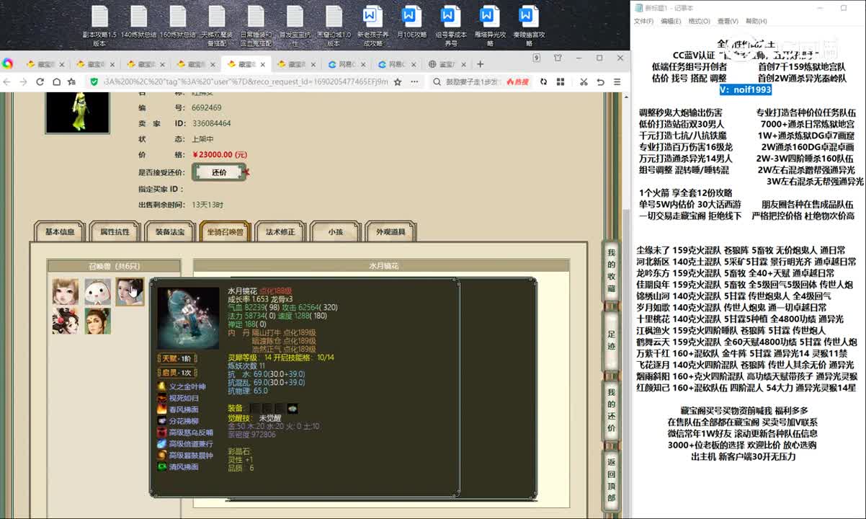The width and height of the screenshot is (866, 519).
Task: Open a new browser tab
Action: [480, 64]
